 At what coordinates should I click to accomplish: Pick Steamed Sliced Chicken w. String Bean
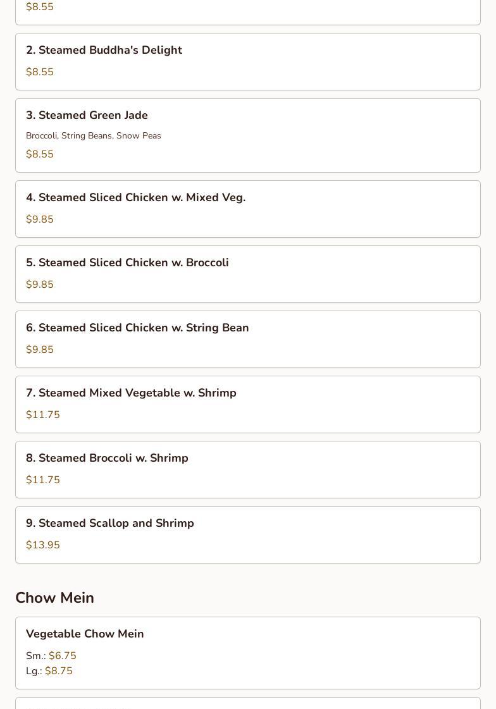(x=137, y=328)
